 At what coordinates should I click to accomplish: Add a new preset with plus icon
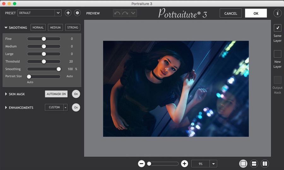[x=68, y=13]
